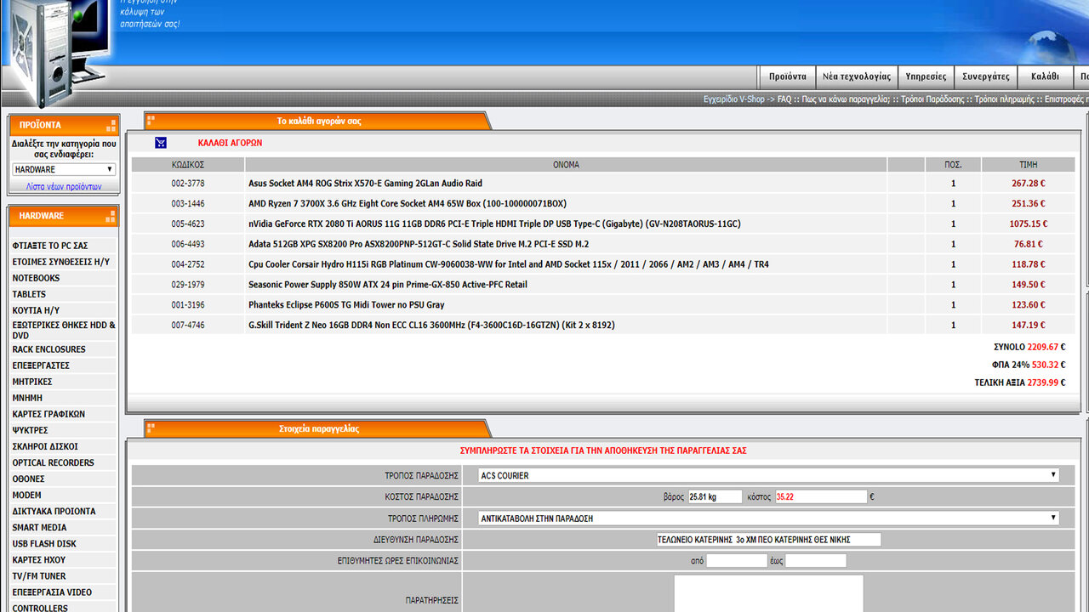Open ΦΤΙΑΞΤΕ ΤΟ PC ΣΑΣ category
This screenshot has height=612, width=1089.
[x=50, y=246]
